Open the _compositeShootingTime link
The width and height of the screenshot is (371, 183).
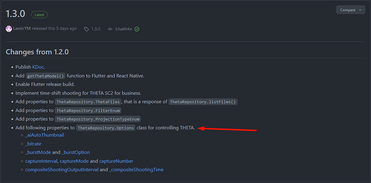pos(136,170)
